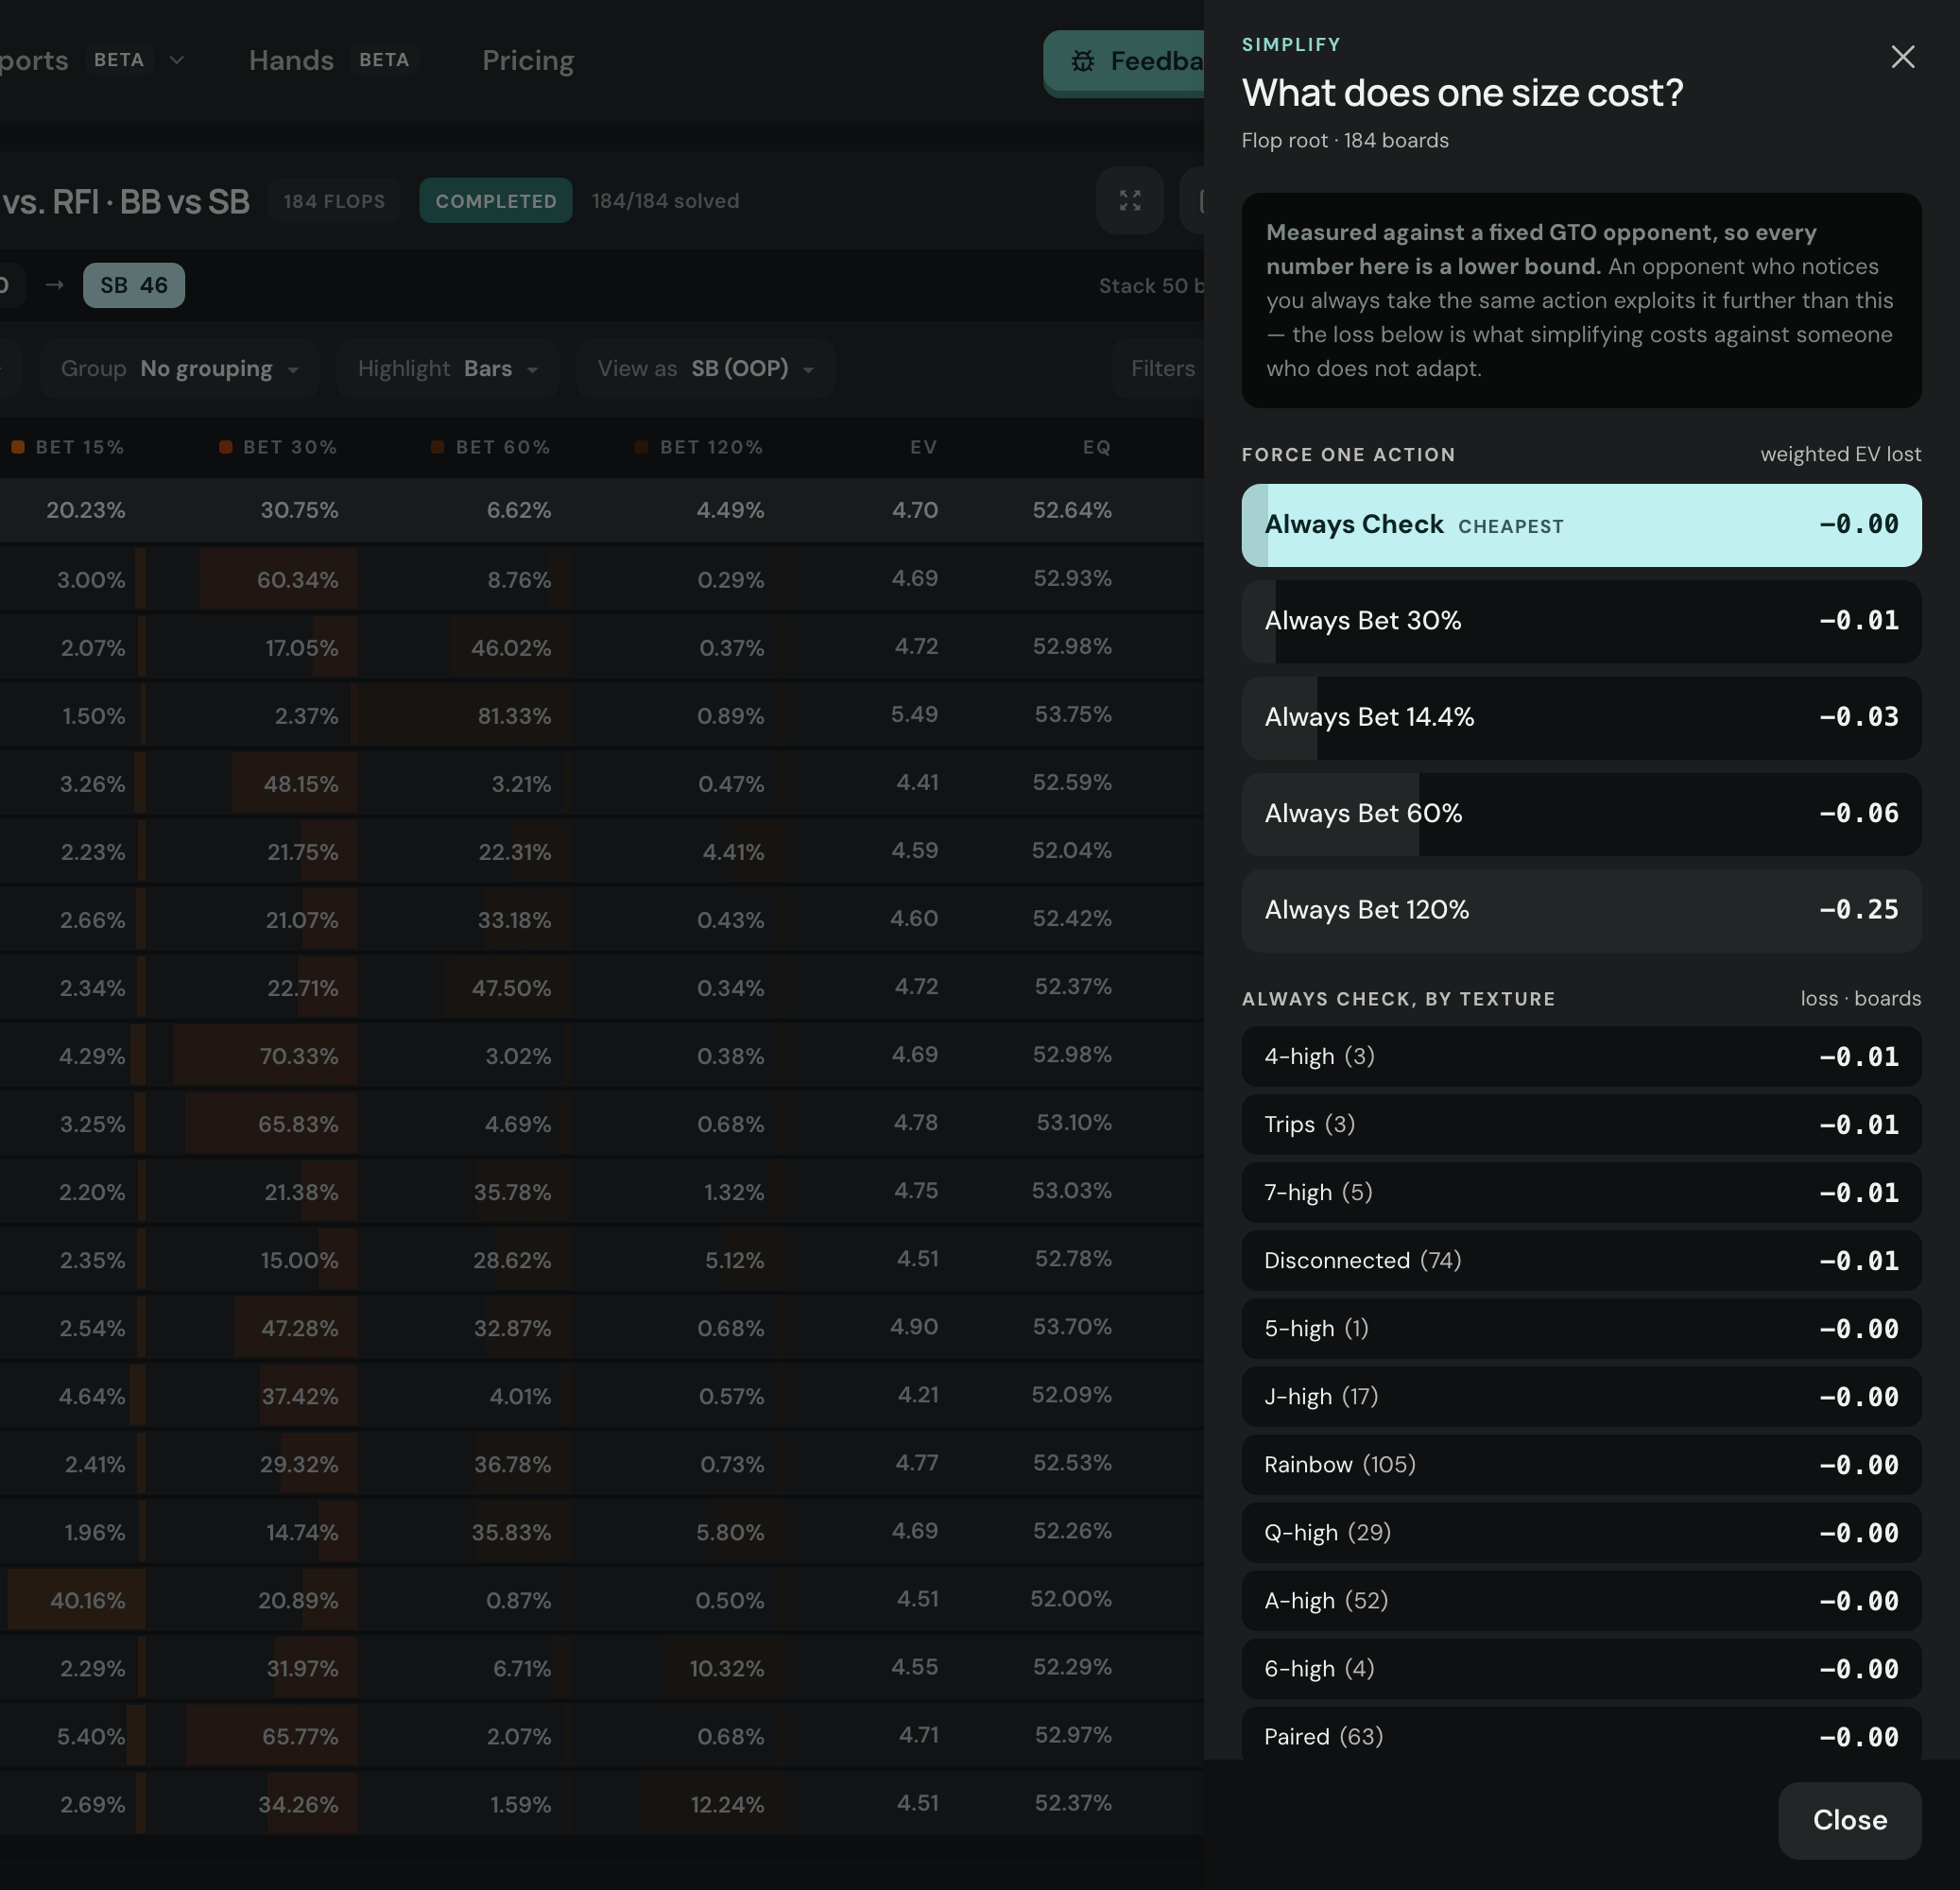
Task: Click the 184/184 solved text
Action: coord(666,201)
